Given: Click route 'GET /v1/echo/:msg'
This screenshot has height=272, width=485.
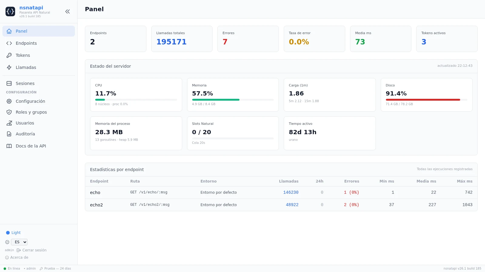Looking at the screenshot, I should pyautogui.click(x=149, y=193).
